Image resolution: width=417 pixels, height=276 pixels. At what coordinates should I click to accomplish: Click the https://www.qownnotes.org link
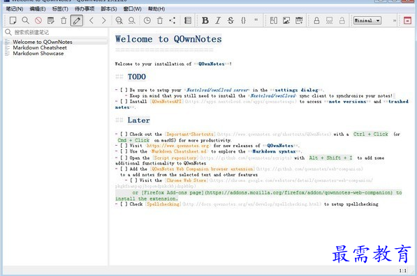point(178,146)
